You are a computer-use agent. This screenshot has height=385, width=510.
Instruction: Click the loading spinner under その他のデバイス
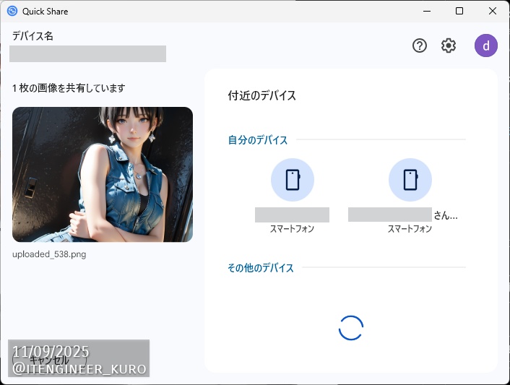351,328
